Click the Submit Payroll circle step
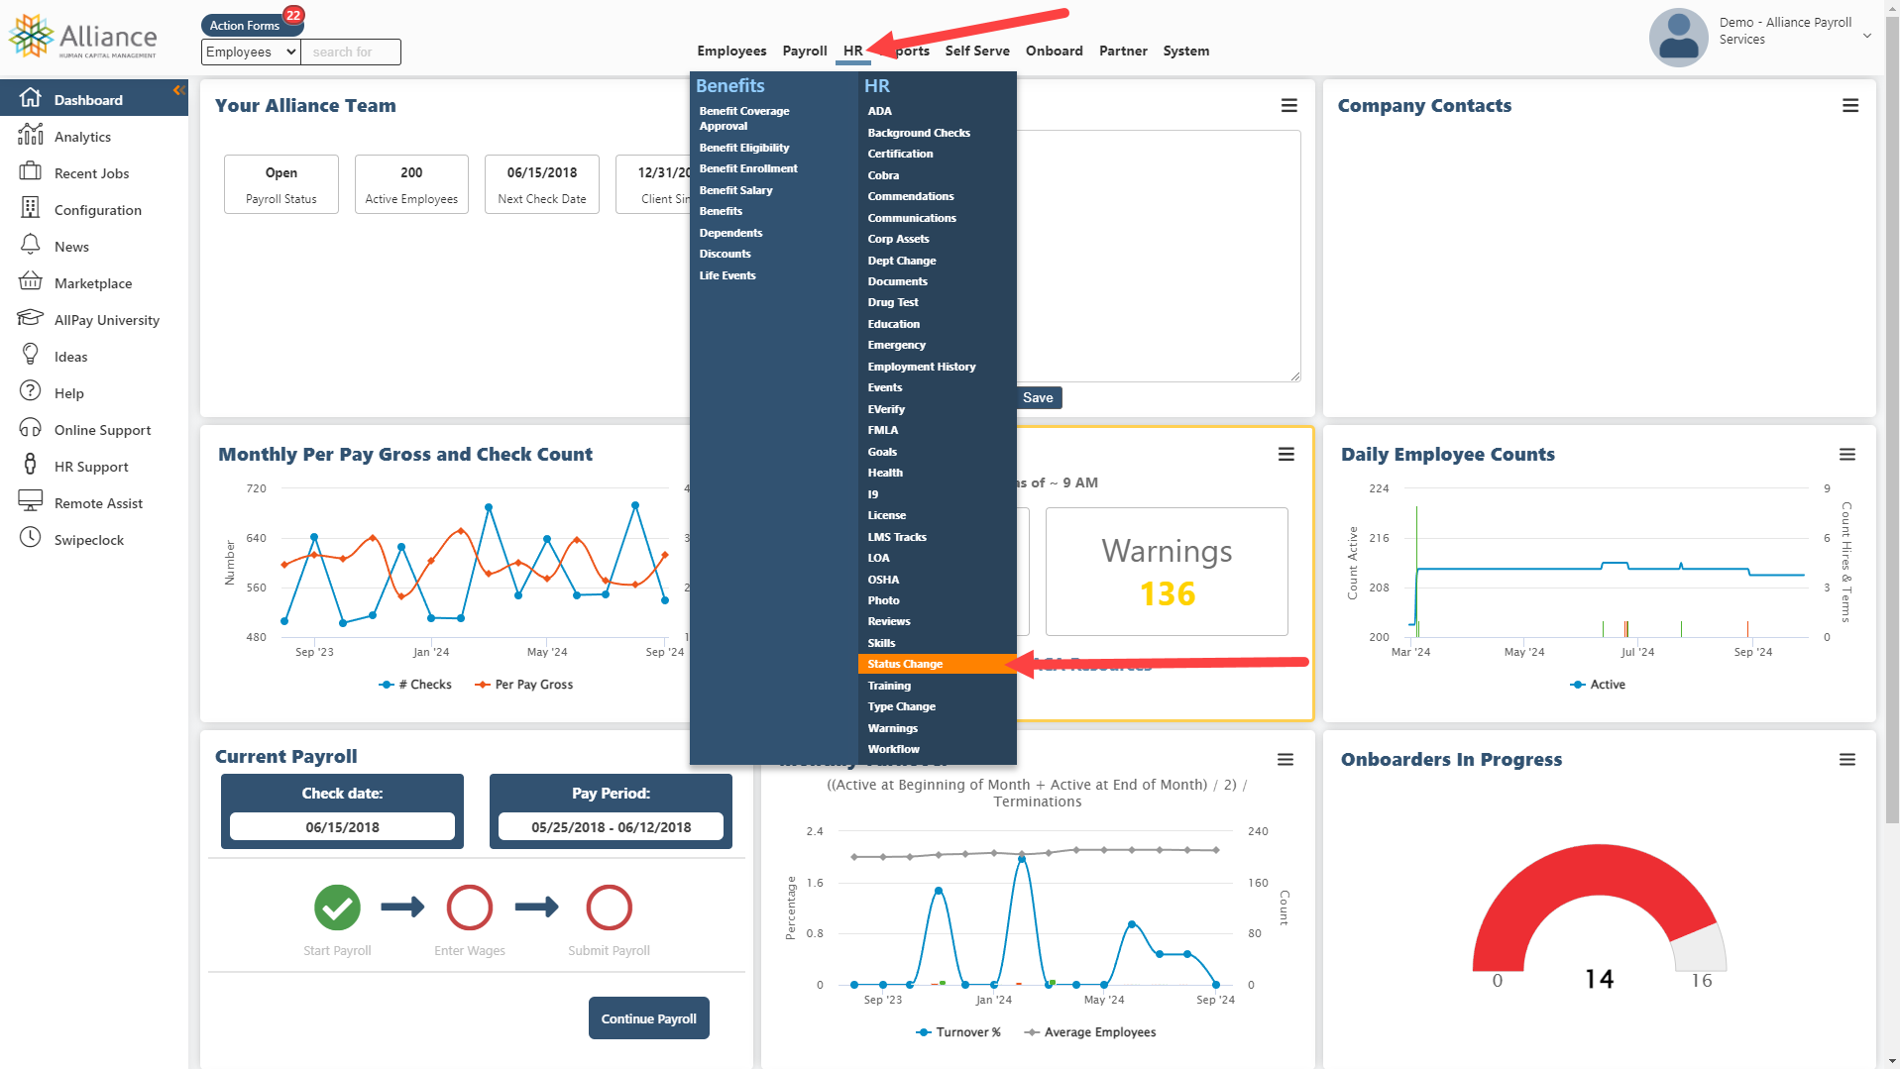This screenshot has height=1069, width=1900. point(609,908)
